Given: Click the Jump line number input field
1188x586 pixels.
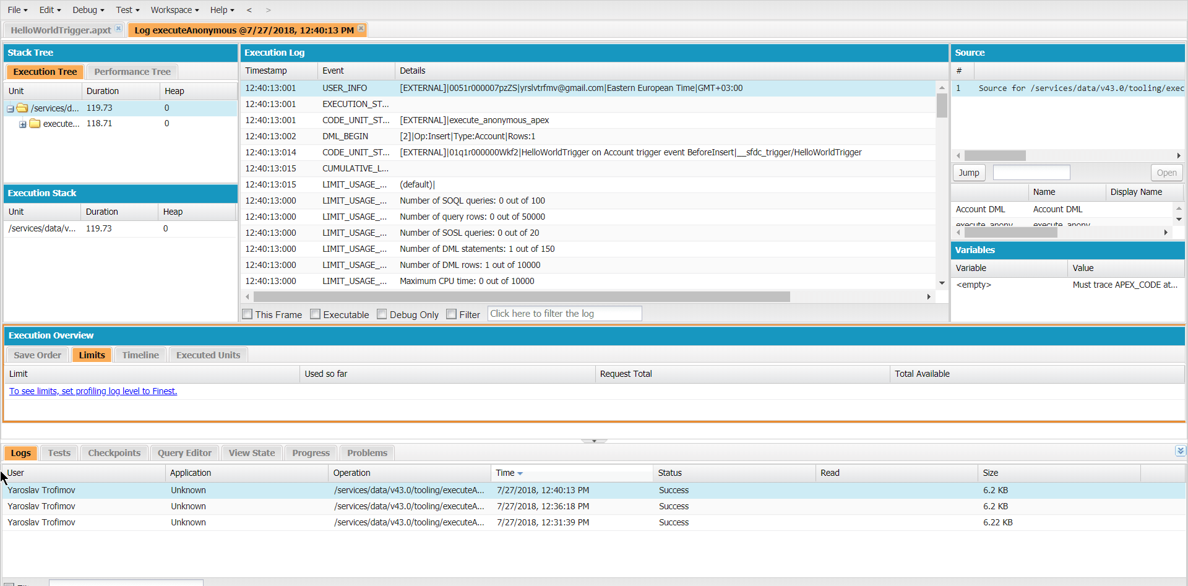Looking at the screenshot, I should coord(1031,173).
